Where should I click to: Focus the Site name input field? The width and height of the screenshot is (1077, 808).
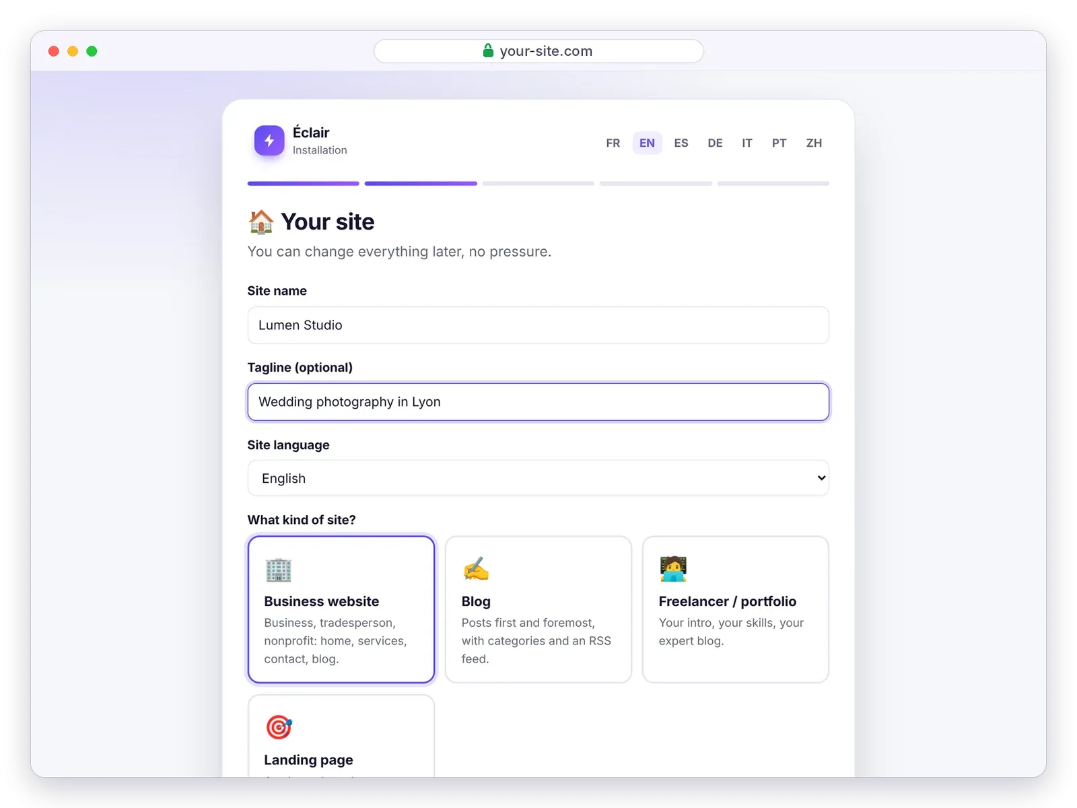point(538,325)
